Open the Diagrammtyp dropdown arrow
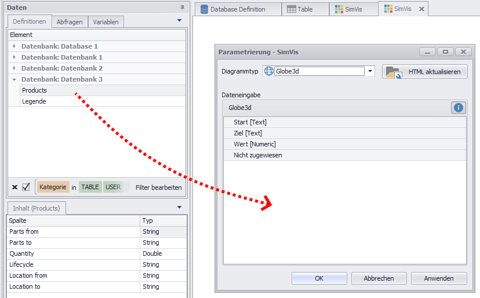The width and height of the screenshot is (480, 298). pyautogui.click(x=370, y=71)
